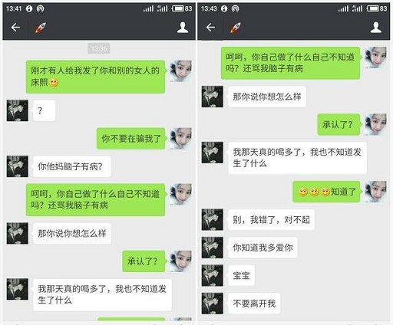This screenshot has height=325, width=393.
Task: Tap the back arrow in left chat header
Action: (15, 27)
